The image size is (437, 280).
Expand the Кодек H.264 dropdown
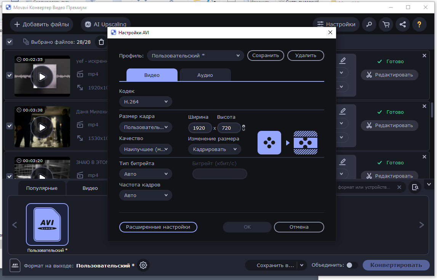pos(146,102)
